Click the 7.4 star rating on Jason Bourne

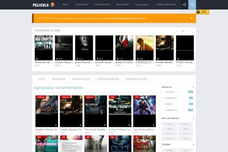pos(79,59)
